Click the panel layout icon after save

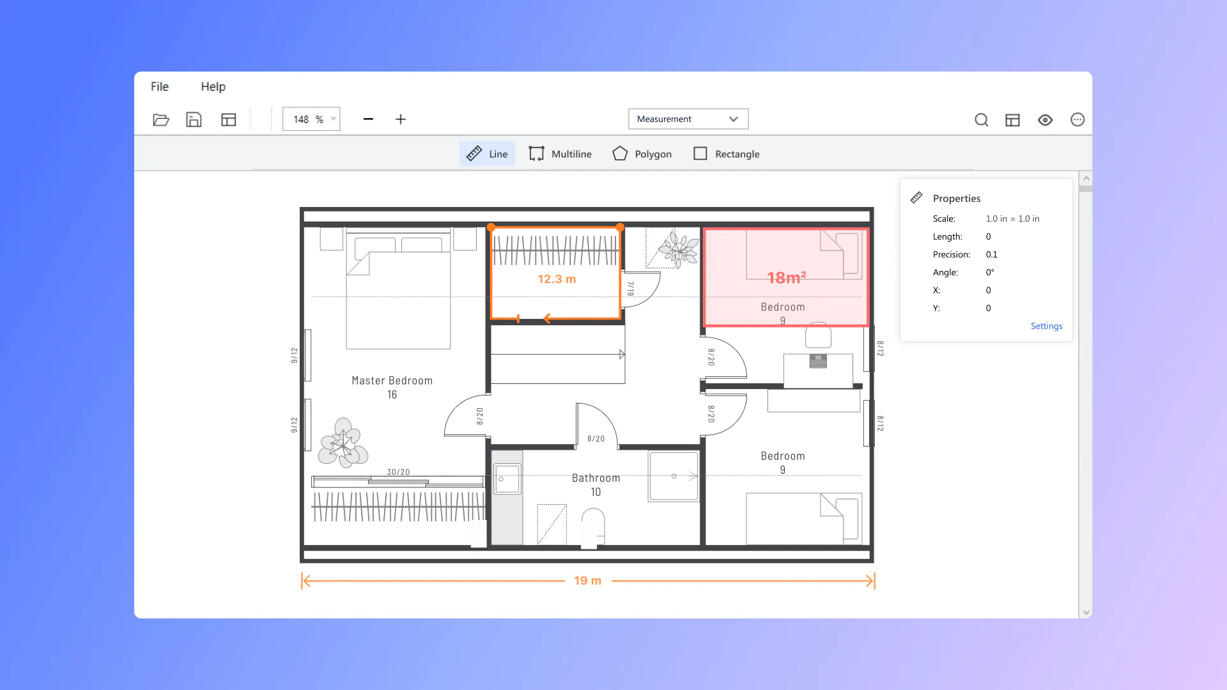[x=228, y=119]
